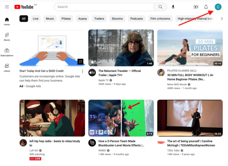Image resolution: width=228 pixels, height=166 pixels.
Task: Open the notifications bell
Action: click(206, 7)
